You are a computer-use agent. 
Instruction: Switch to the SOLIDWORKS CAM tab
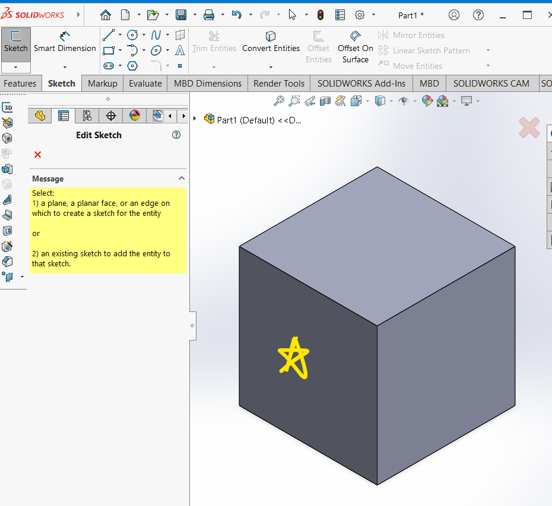tap(491, 84)
